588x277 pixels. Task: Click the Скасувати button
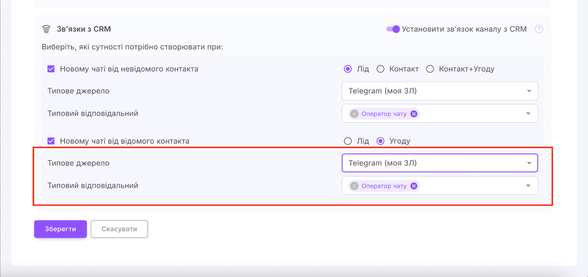tap(119, 229)
